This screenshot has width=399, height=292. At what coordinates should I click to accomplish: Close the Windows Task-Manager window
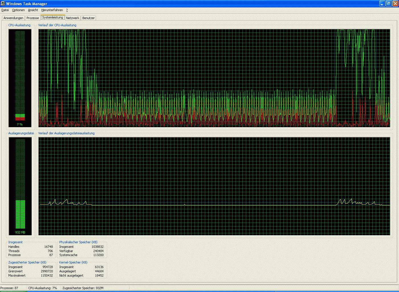click(395, 4)
